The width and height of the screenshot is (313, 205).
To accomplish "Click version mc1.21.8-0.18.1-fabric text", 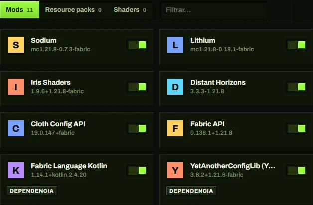I will (x=222, y=49).
